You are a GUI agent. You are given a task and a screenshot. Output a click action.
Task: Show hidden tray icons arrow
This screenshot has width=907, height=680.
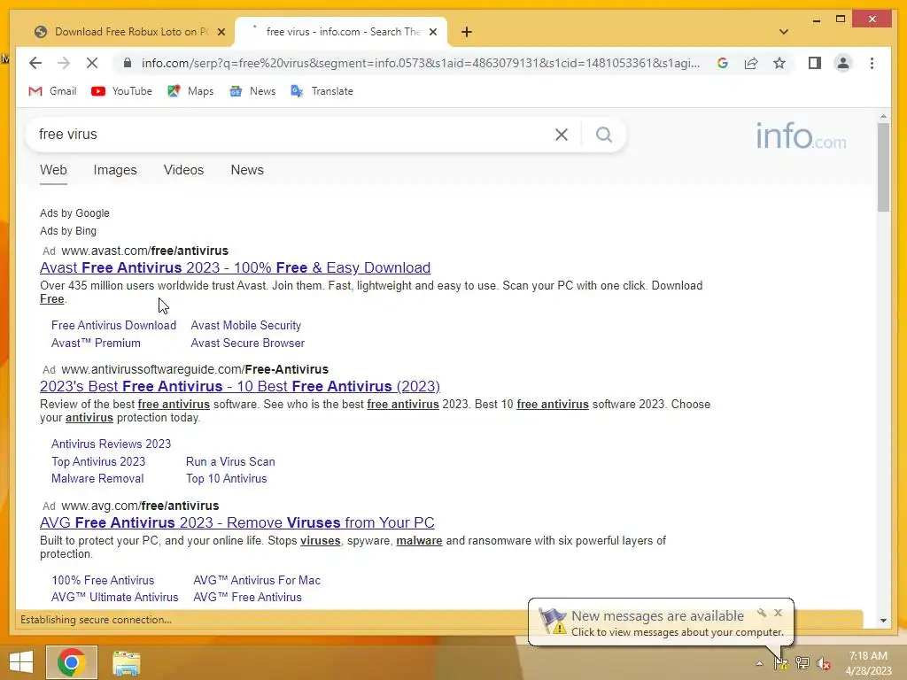click(x=759, y=663)
